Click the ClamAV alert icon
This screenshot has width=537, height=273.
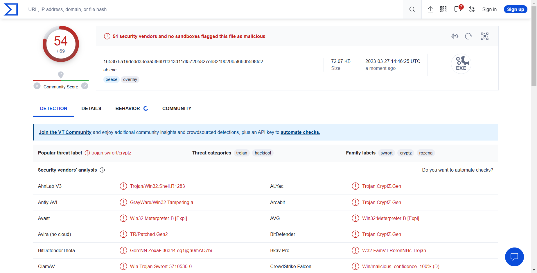123,266
